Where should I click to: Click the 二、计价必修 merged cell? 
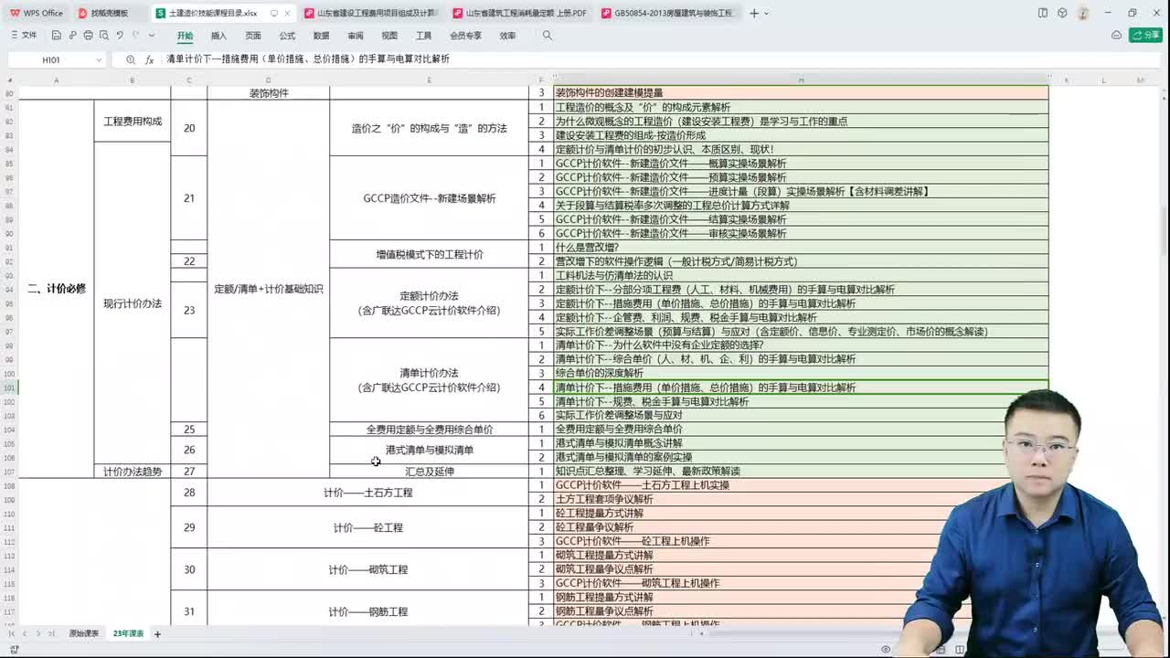coord(56,288)
